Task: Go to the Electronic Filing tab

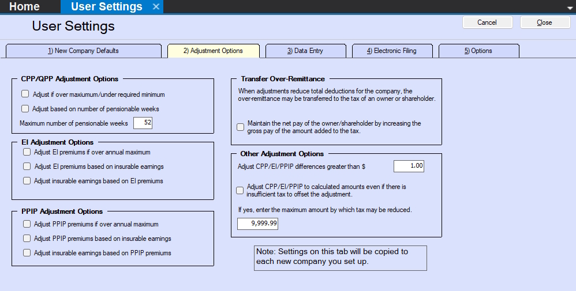Action: pyautogui.click(x=391, y=51)
